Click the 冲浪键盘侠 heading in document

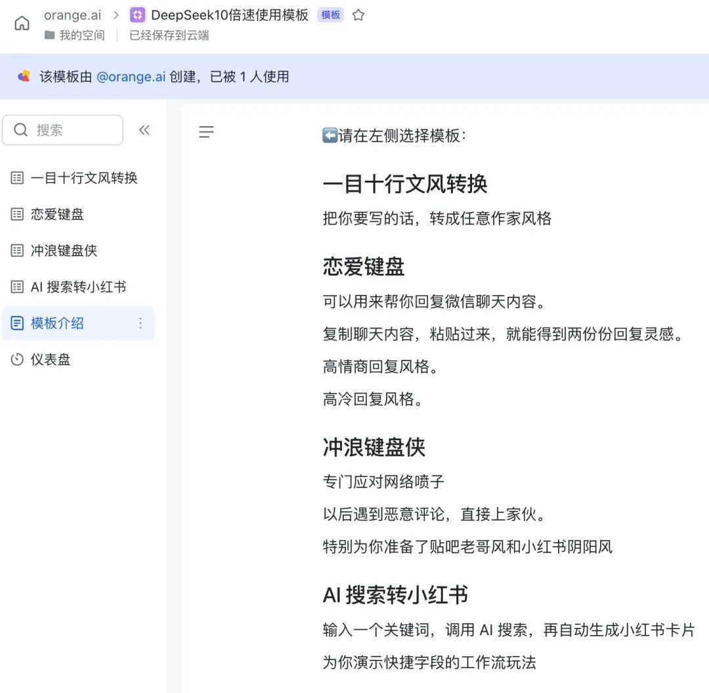pos(374,447)
